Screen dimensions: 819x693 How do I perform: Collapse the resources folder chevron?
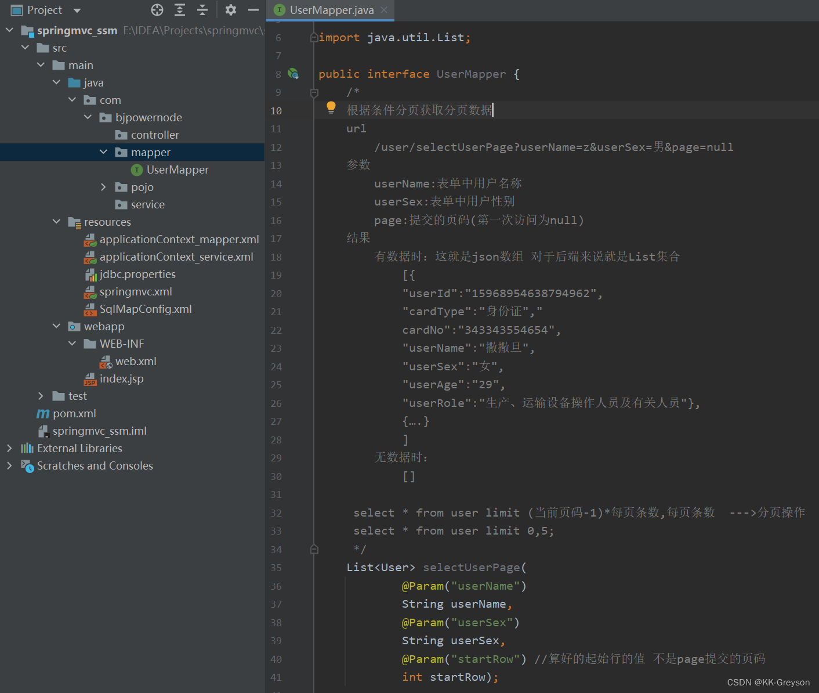coord(56,222)
